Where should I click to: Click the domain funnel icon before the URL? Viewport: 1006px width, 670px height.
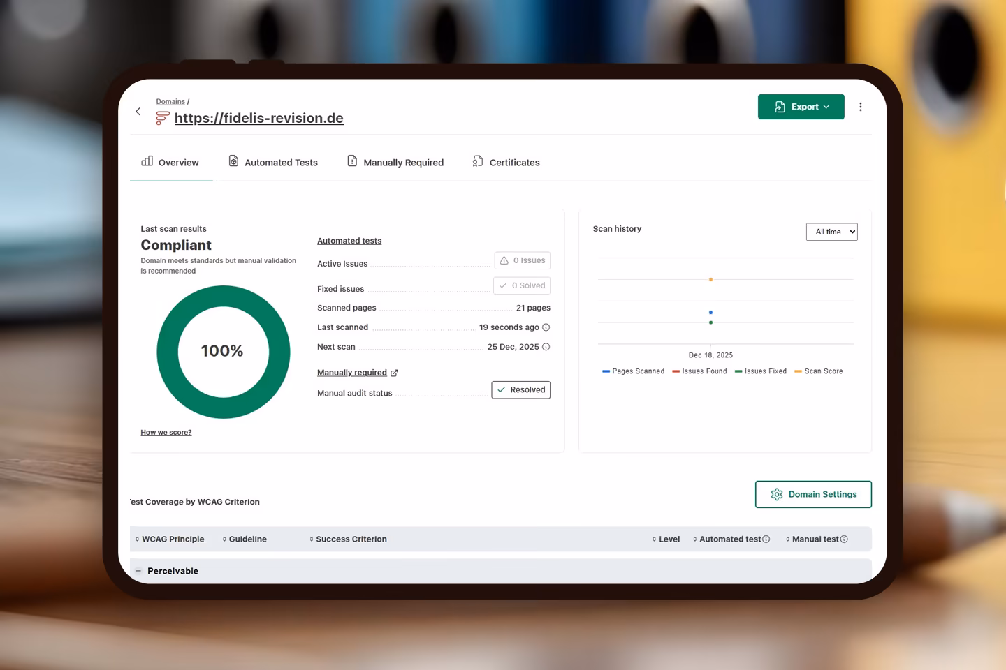[161, 118]
